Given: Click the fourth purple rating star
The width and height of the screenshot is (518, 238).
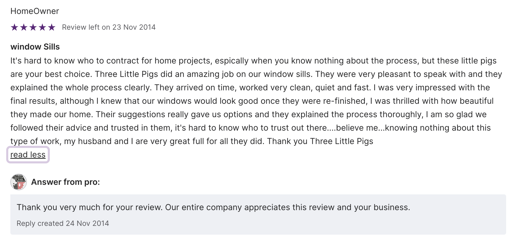Looking at the screenshot, I should click(42, 27).
